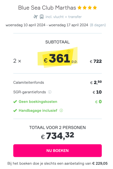Click the green checkmark beside Geen boekingskosten

15,102
